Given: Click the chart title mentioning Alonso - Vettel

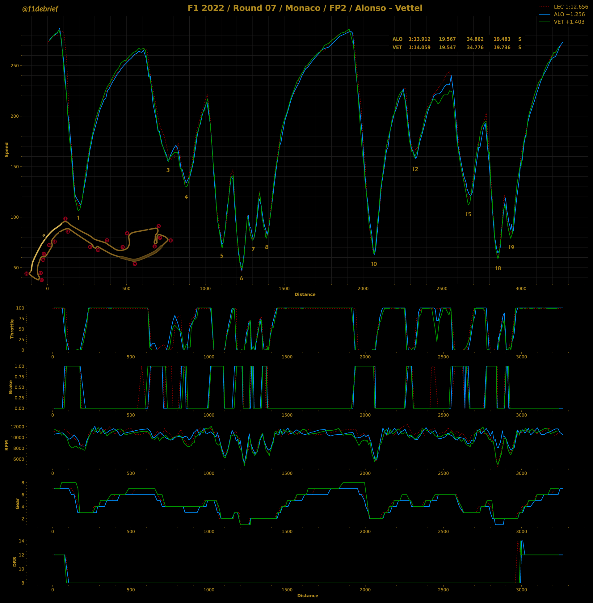Looking at the screenshot, I should 305,8.
